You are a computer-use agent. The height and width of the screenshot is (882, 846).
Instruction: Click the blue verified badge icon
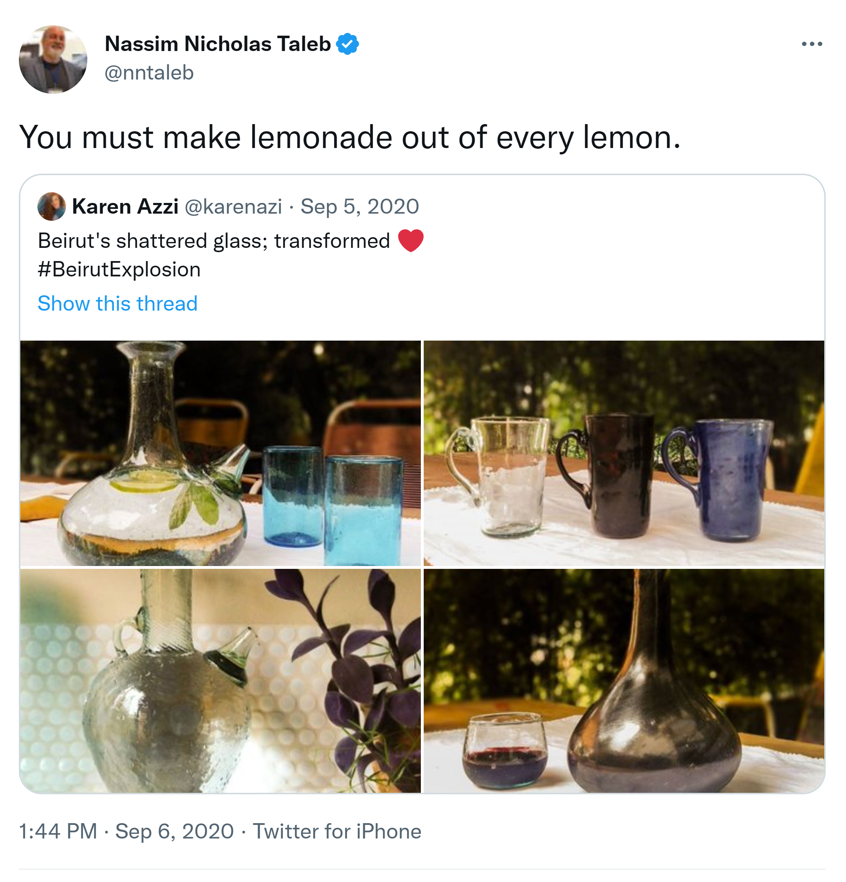(x=347, y=44)
